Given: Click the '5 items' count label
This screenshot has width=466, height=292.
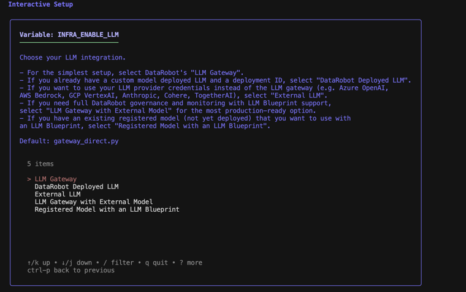Looking at the screenshot, I should (x=40, y=164).
